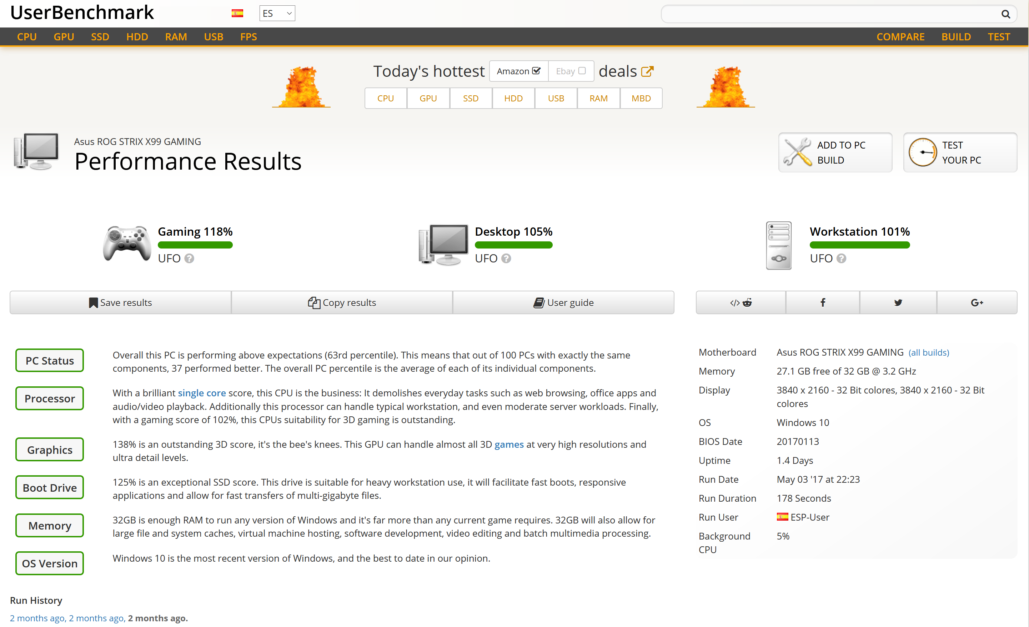Share results on Facebook
Viewport: 1029px width, 627px height.
point(822,302)
